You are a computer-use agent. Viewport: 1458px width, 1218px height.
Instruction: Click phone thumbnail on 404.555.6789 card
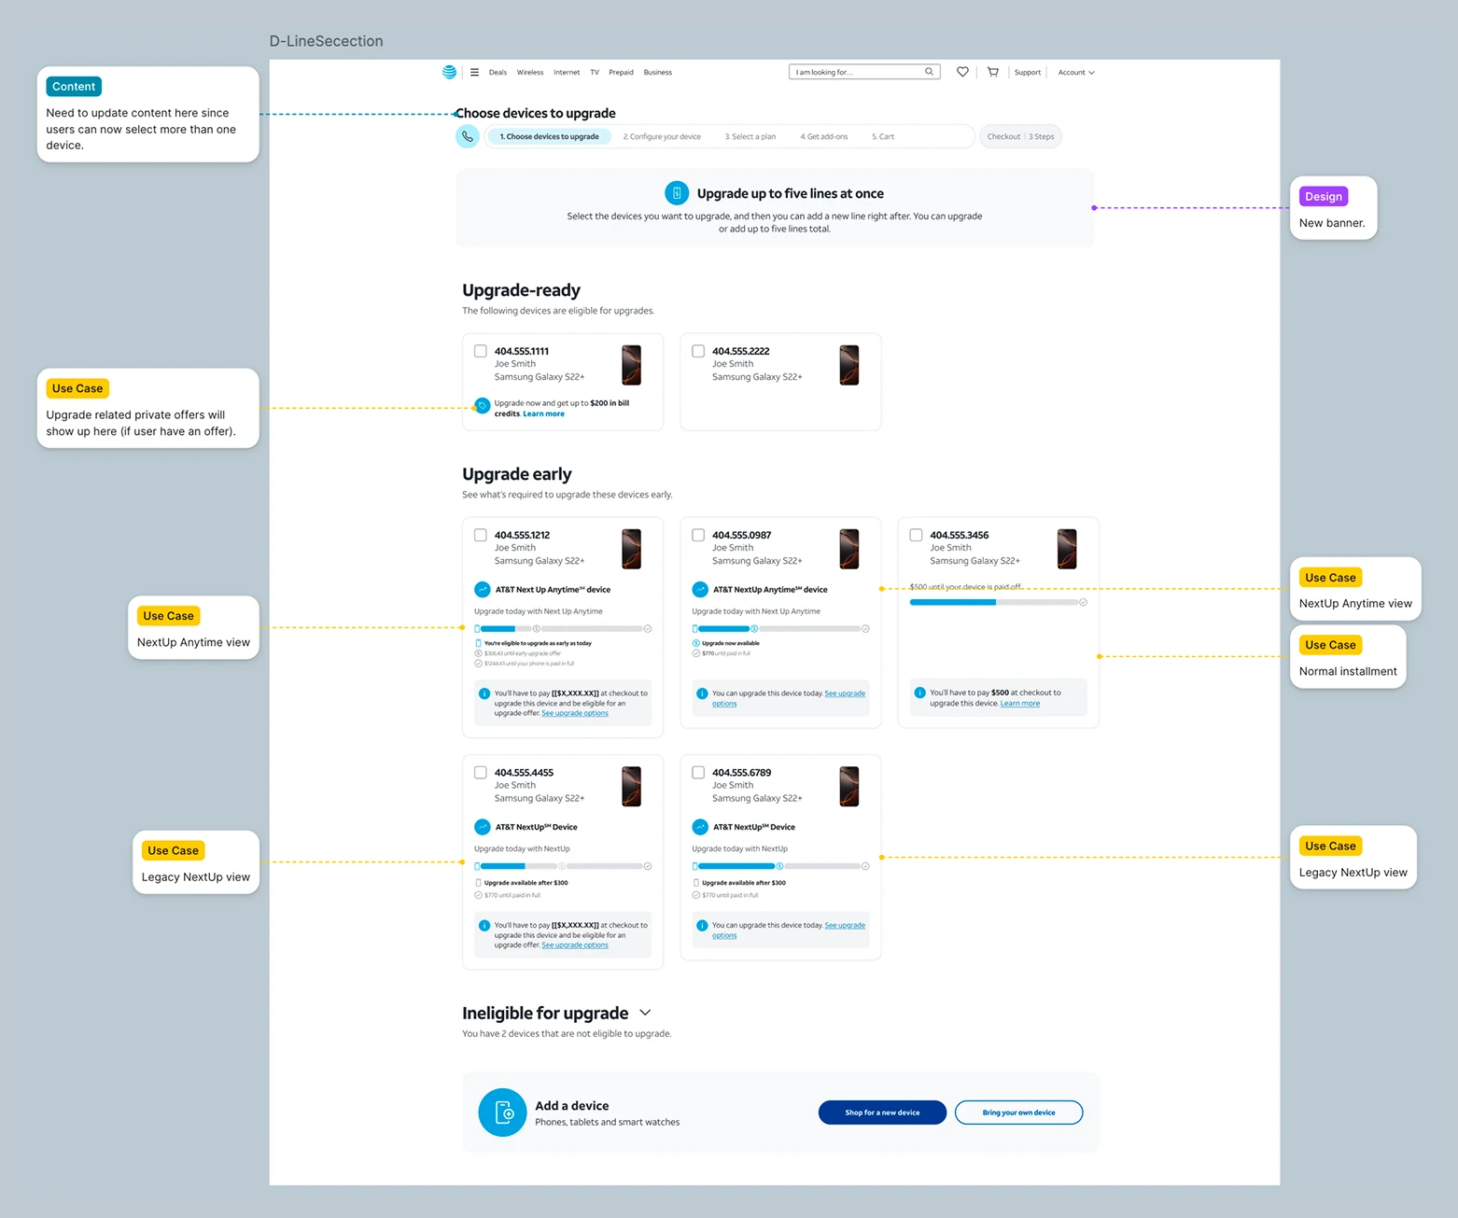click(849, 786)
